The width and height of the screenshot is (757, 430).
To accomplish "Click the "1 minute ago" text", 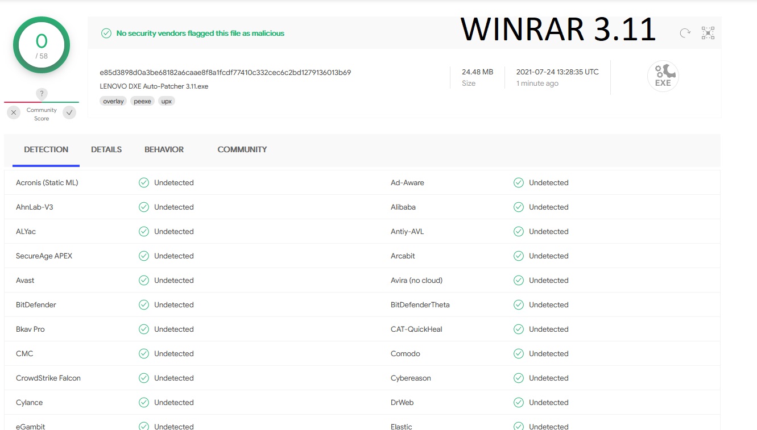I will coord(537,84).
